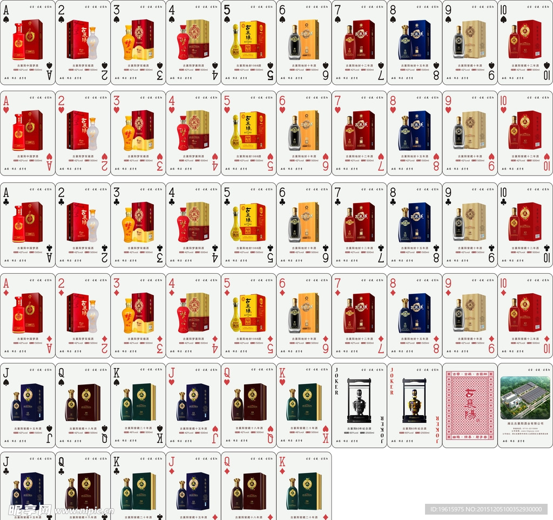The width and height of the screenshot is (553, 520).
Task: Open the factory aerial photo card
Action: coord(525,406)
